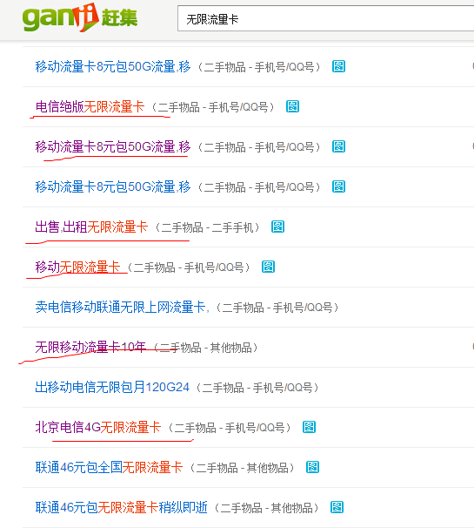Open the 北京电信4G无限流量卡 listing
The image size is (474, 528).
(98, 427)
